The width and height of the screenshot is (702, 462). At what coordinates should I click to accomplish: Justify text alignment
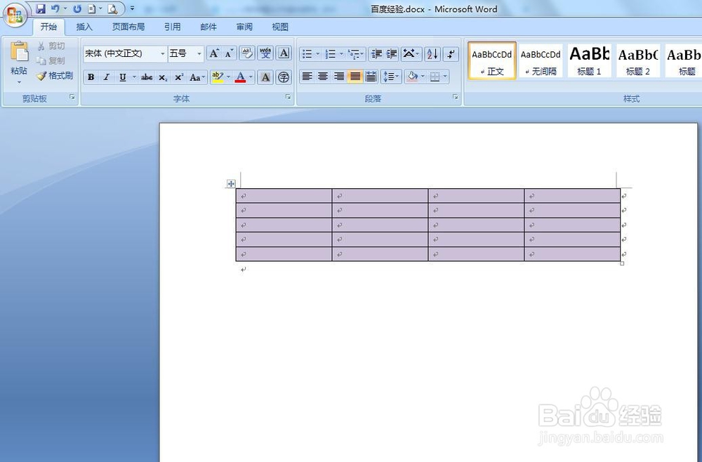coord(355,77)
